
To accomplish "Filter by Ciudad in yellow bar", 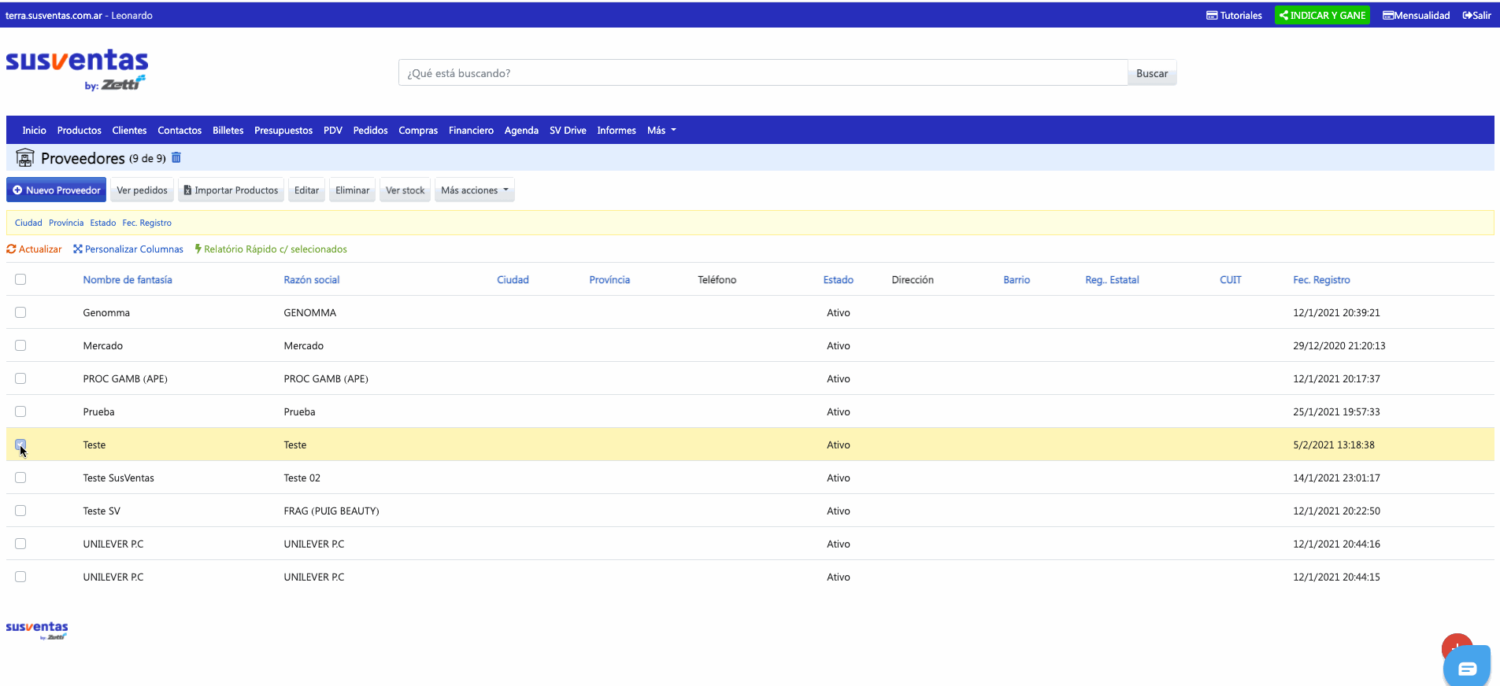I will [28, 223].
